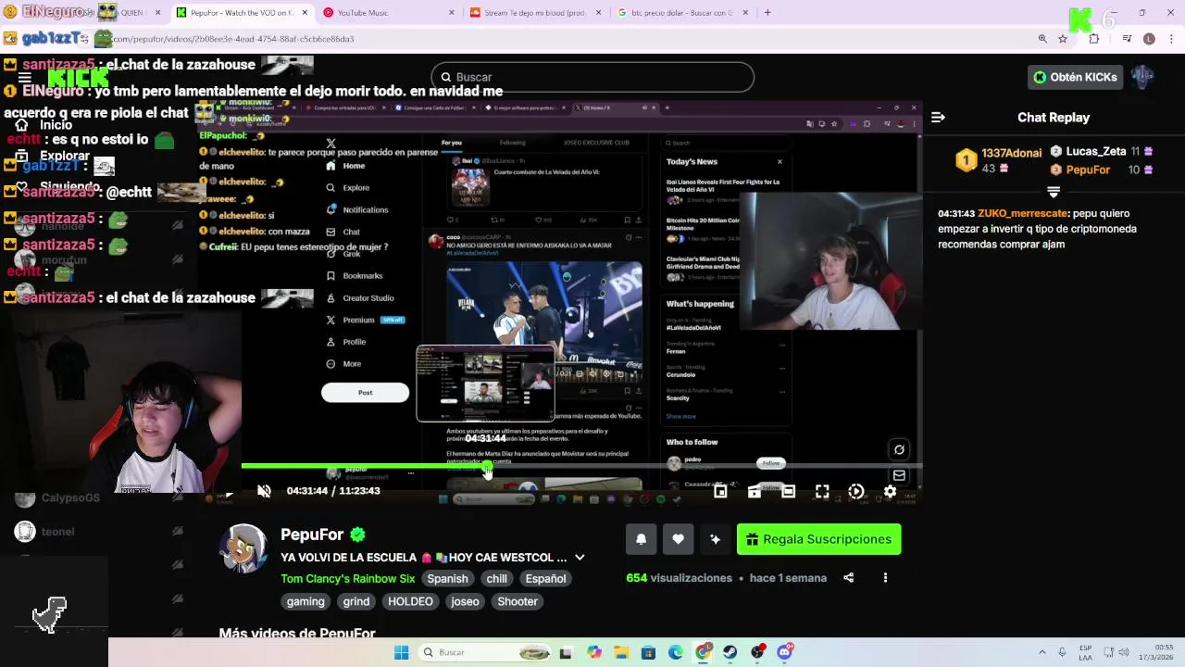Unmute the Kick video player volume
This screenshot has width=1185, height=667.
264,491
